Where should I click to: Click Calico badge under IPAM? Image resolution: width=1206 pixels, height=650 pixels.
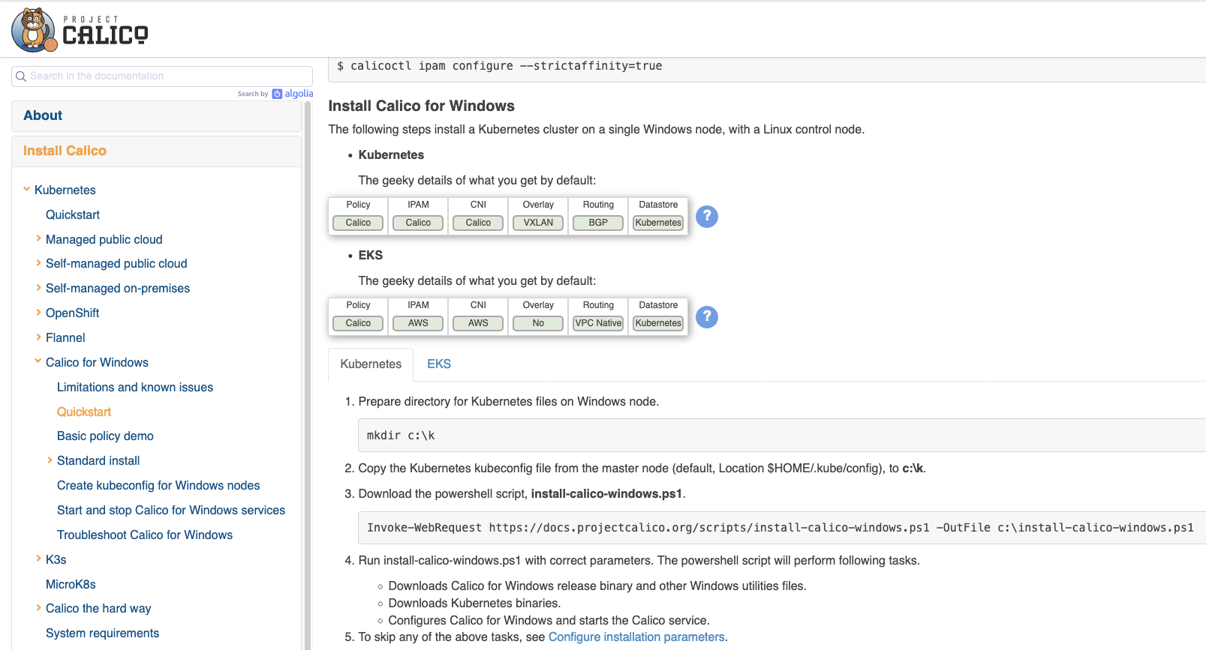(418, 223)
